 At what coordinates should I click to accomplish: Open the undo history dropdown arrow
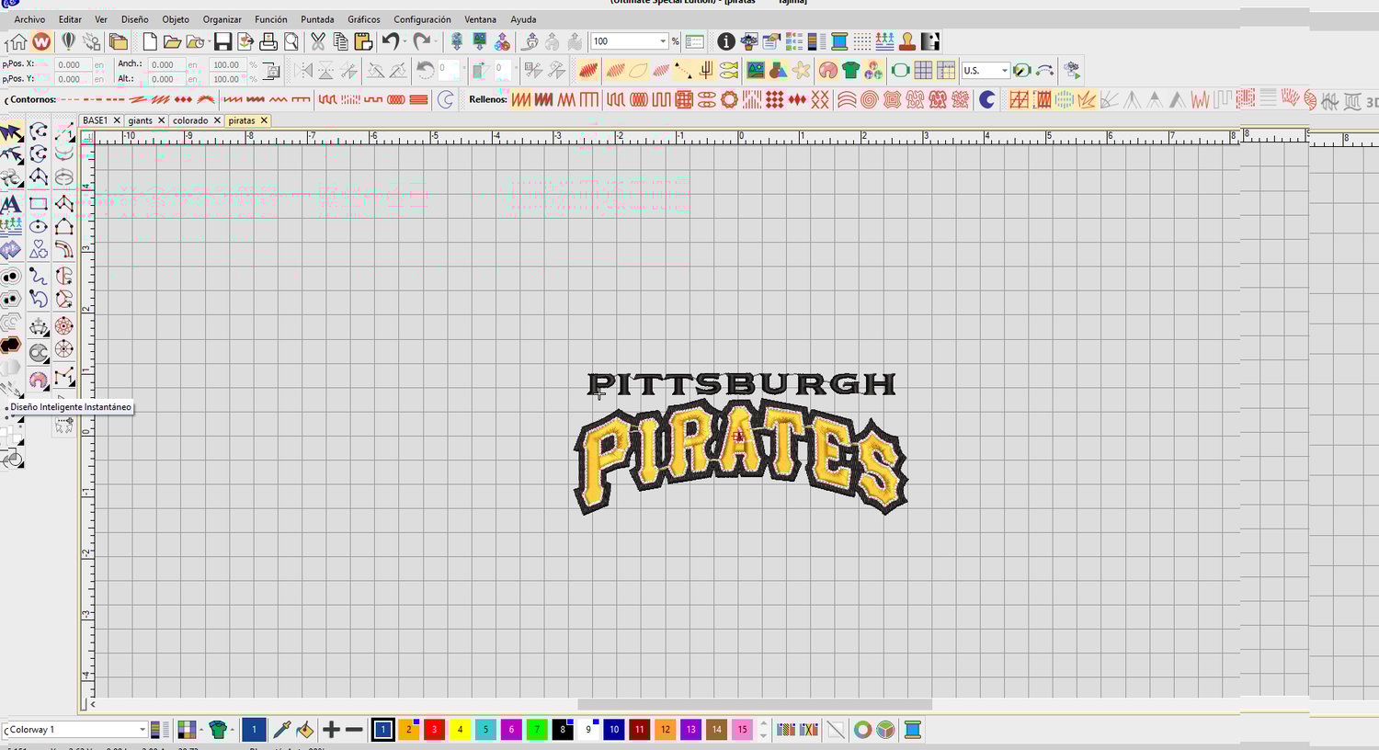[405, 41]
